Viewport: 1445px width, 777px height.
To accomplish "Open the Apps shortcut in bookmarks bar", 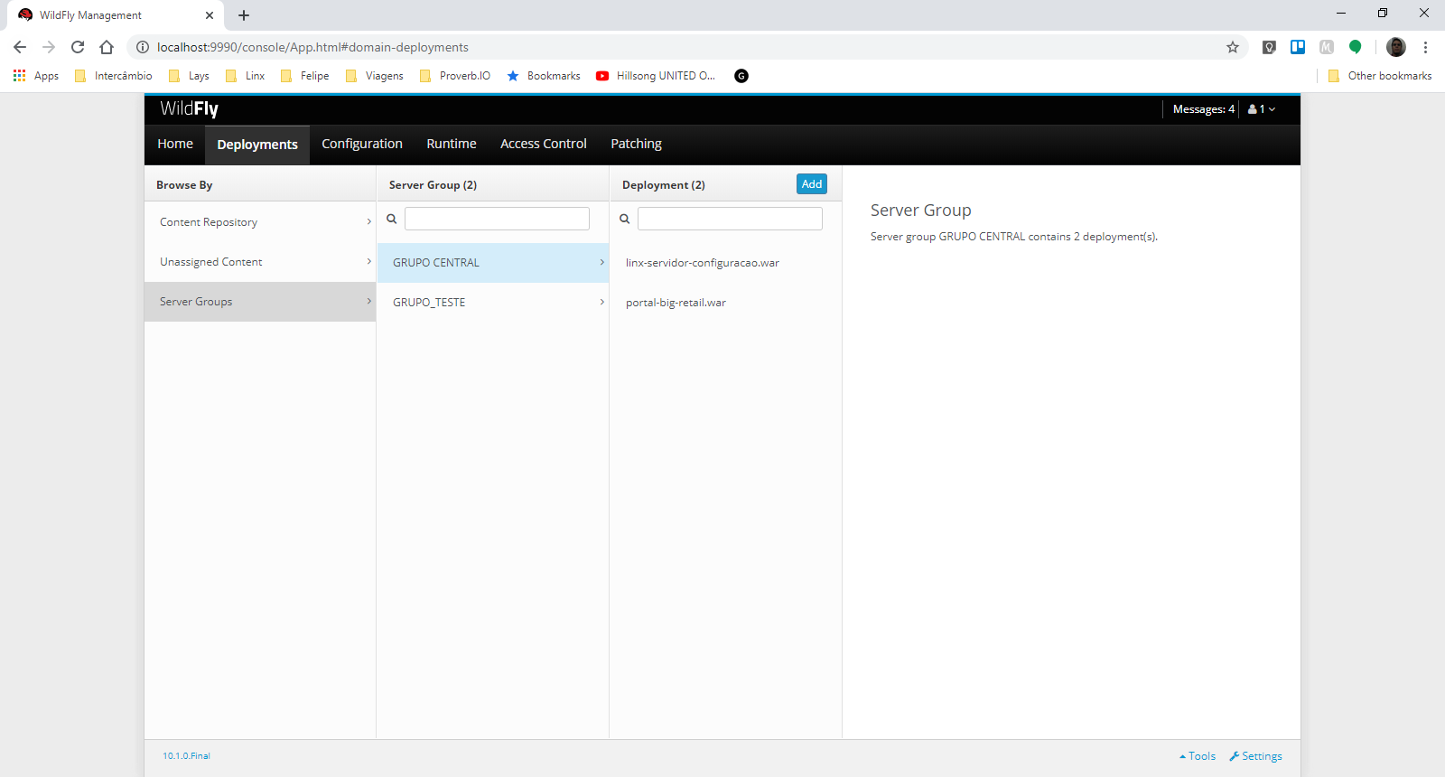I will tap(36, 76).
